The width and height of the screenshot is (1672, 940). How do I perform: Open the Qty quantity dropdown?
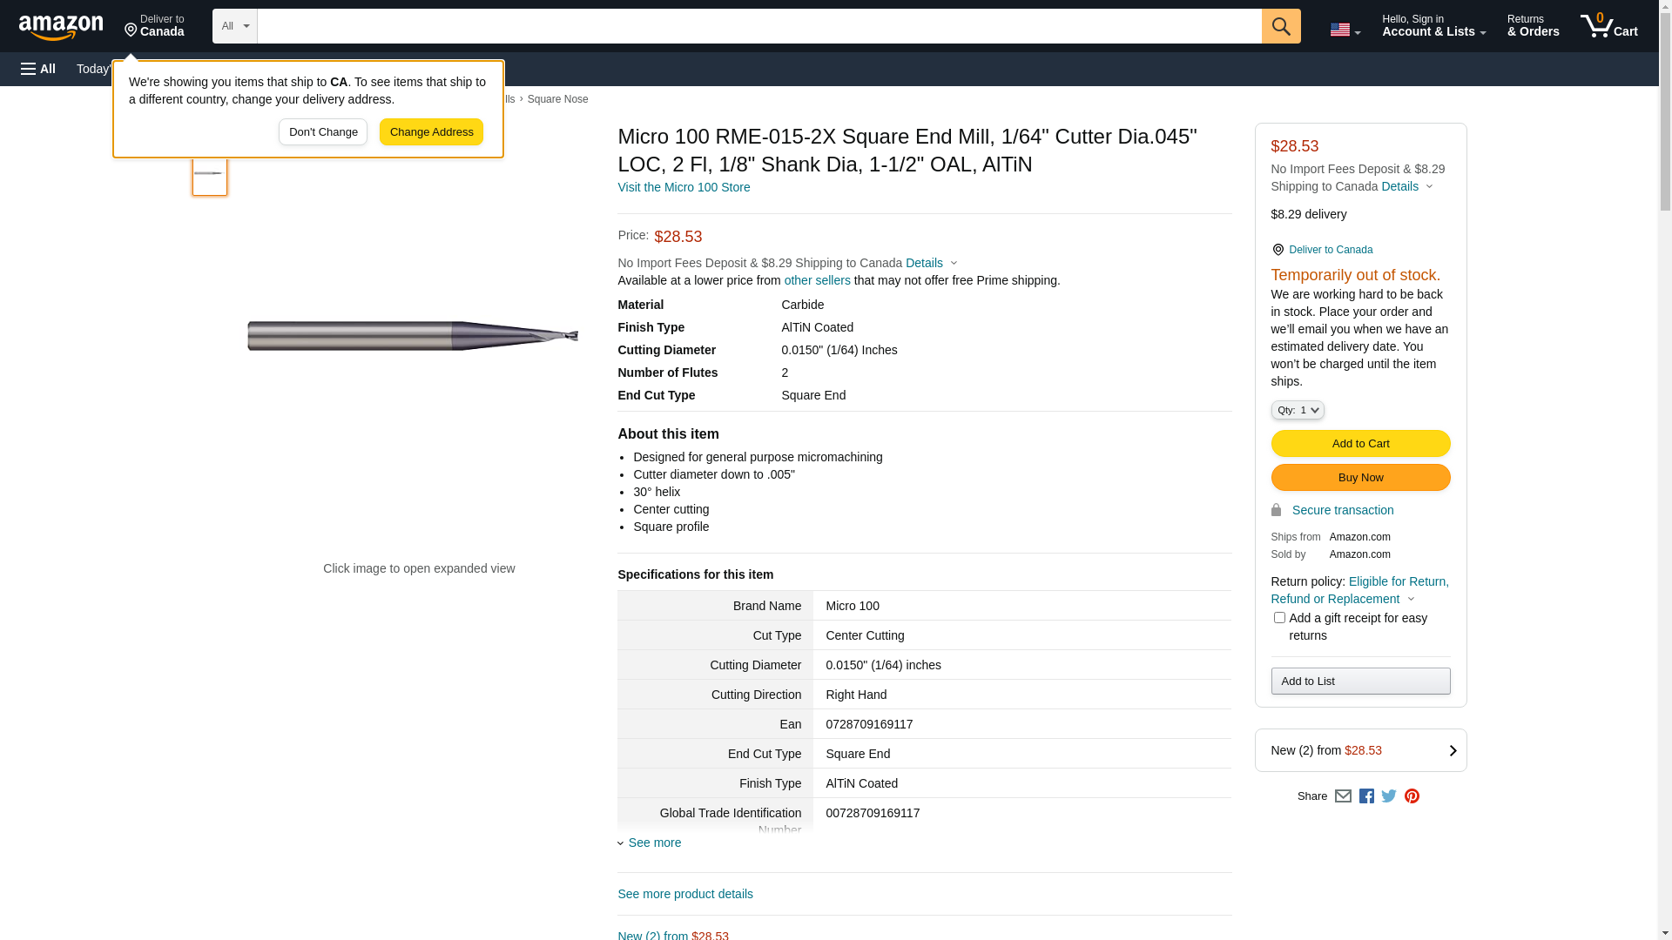[1298, 410]
